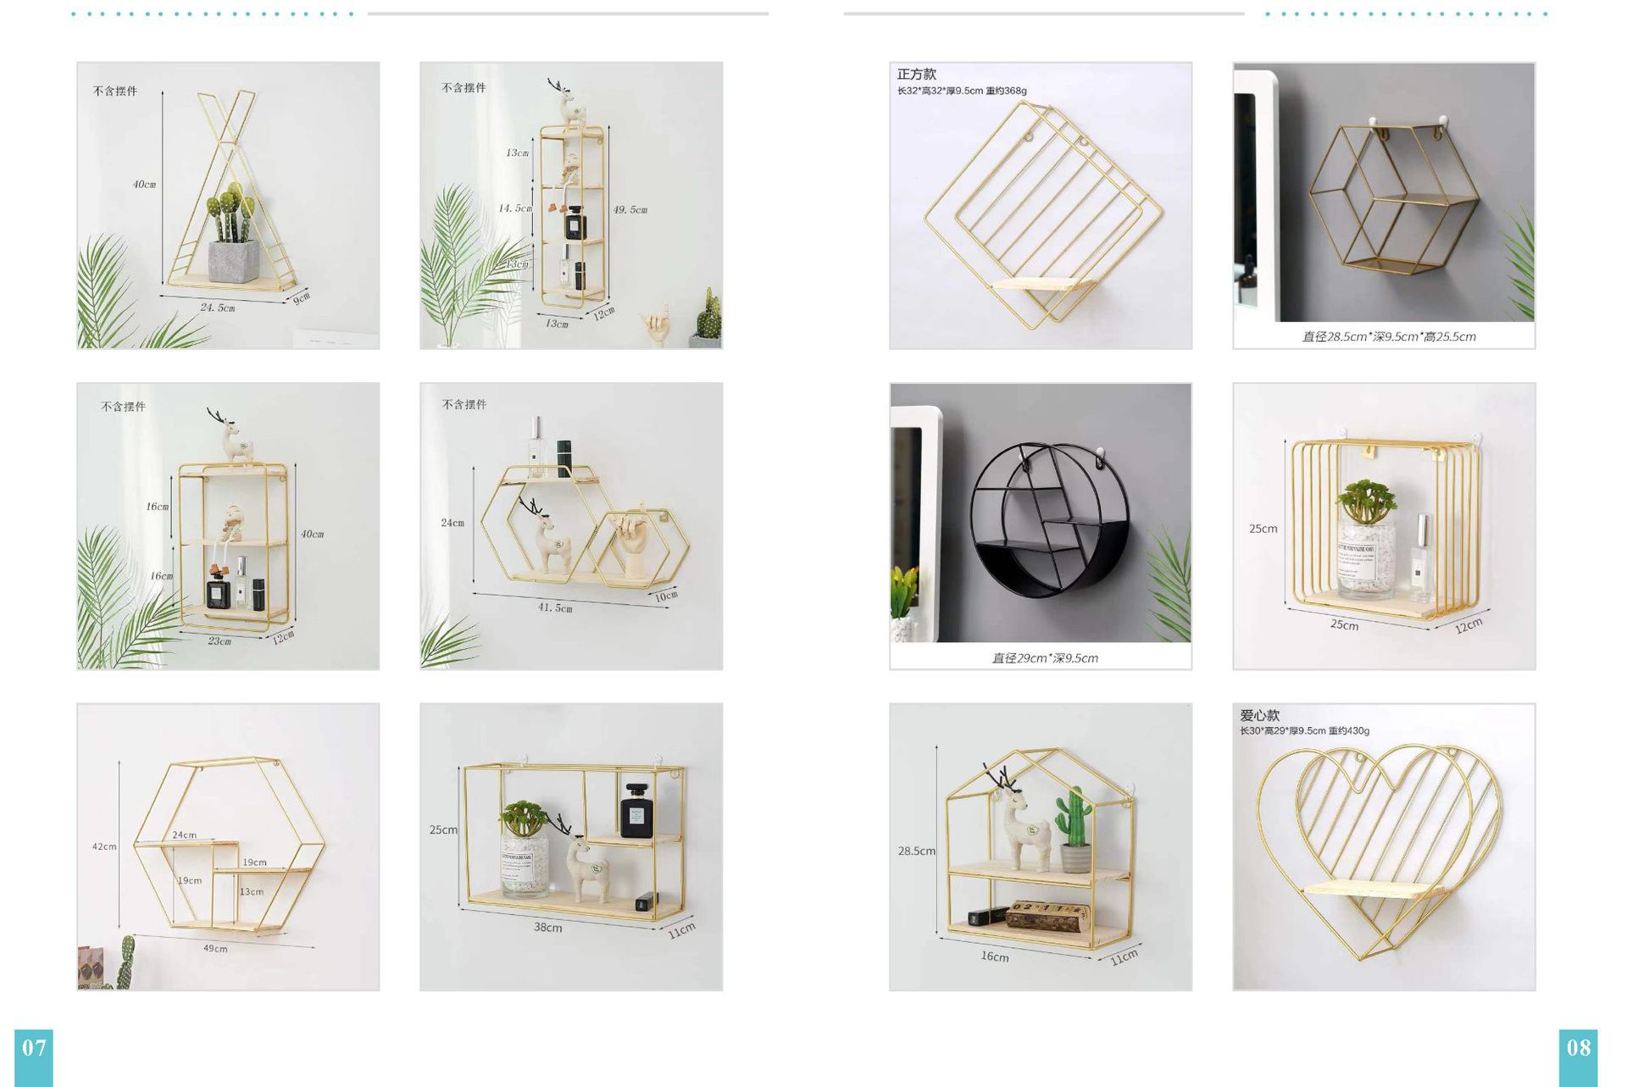Viewport: 1627px width, 1087px height.
Task: Click the 爱心款 heart-shaped shelf photo
Action: click(x=1384, y=847)
